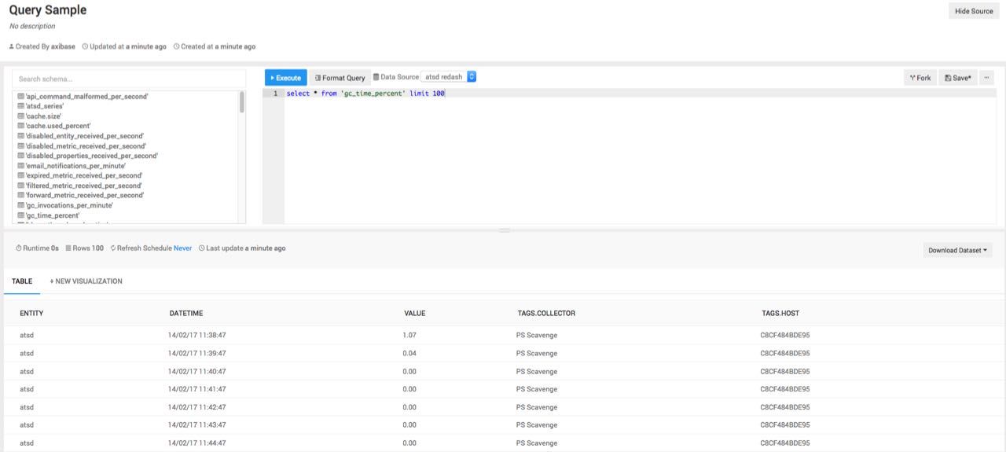
Task: Click the table icon beside 'api_command_malformed_per_second'
Action: 21,96
